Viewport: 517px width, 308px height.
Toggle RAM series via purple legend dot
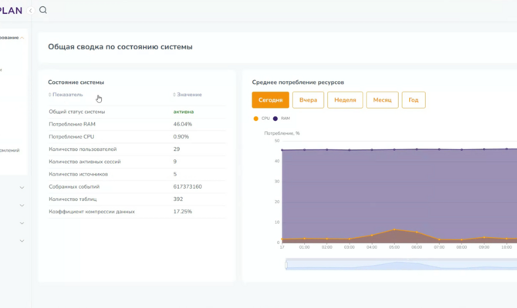click(x=275, y=119)
